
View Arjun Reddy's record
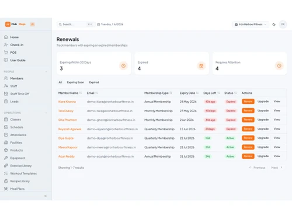click(277, 156)
